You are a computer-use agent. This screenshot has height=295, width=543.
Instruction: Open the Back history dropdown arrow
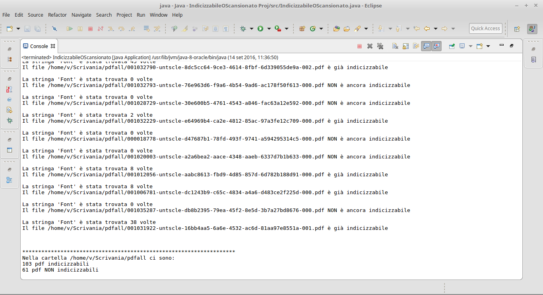[x=436, y=29]
